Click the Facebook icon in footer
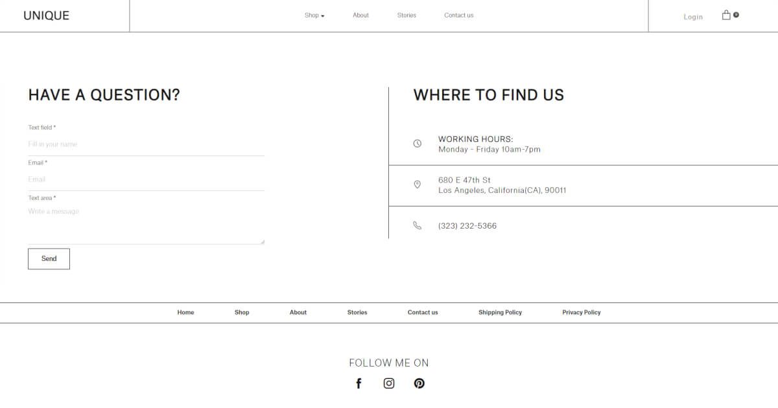The image size is (778, 408). click(x=359, y=383)
